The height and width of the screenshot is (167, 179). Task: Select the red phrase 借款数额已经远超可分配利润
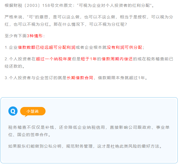tap(47, 47)
